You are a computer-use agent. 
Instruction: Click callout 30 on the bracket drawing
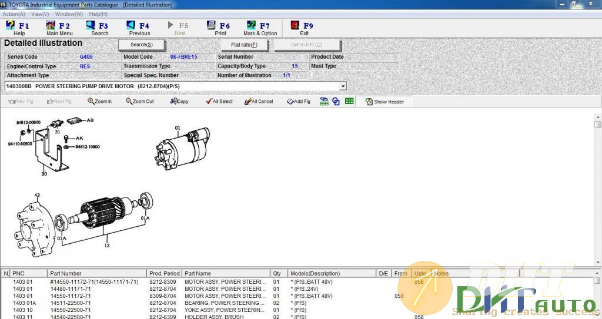[44, 173]
